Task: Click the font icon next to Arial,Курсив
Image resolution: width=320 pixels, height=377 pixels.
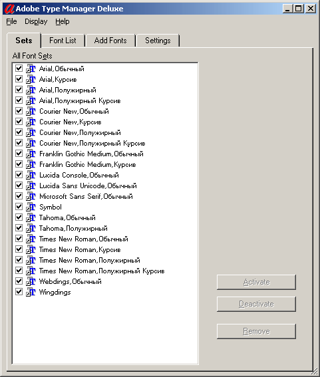Action: coord(31,79)
